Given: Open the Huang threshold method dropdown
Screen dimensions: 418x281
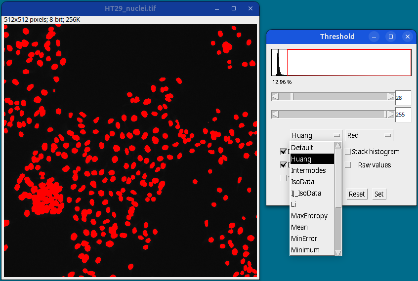Looking at the screenshot, I should 316,135.
